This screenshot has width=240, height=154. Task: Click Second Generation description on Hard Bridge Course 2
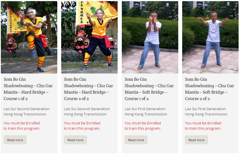[x=87, y=112]
